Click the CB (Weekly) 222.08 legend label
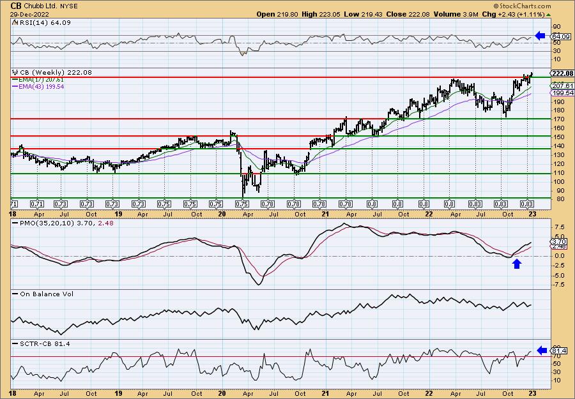 [55, 73]
